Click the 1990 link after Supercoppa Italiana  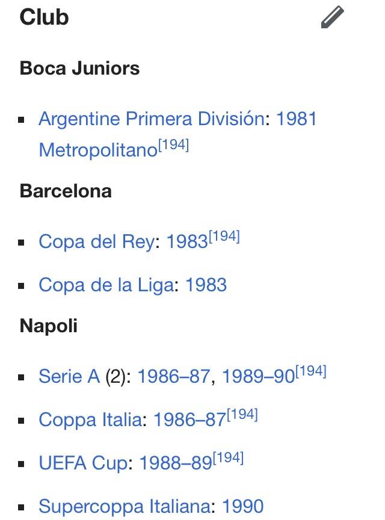242,506
